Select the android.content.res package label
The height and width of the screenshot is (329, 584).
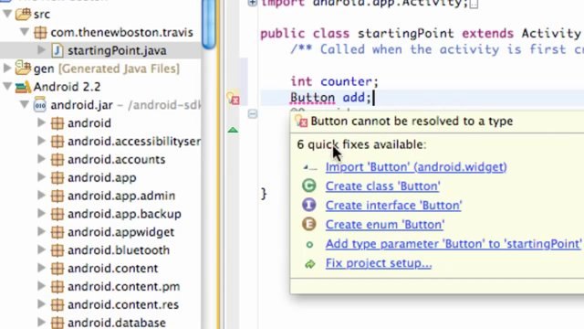point(123,304)
